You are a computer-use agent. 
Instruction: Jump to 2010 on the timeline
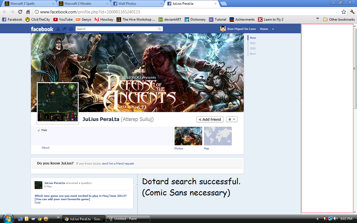[253, 49]
